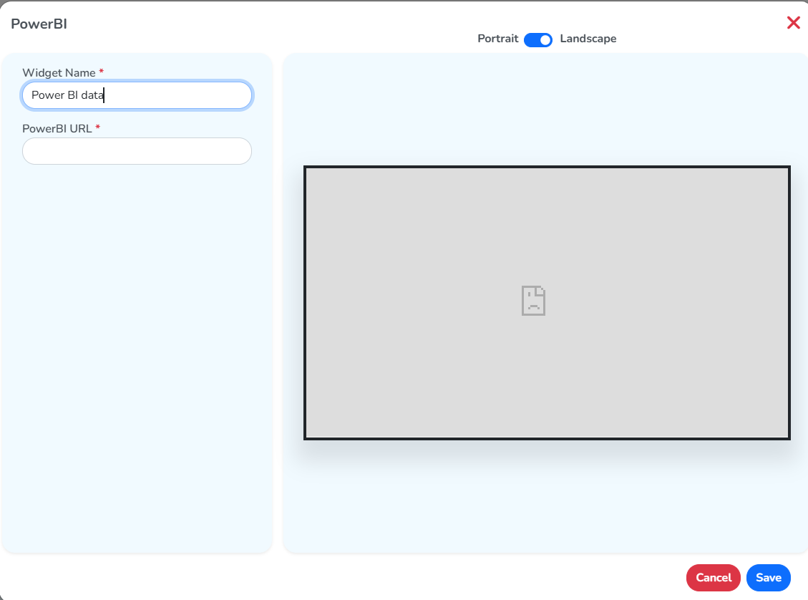Screen dimensions: 808x600
Task: Select the Landscape label
Action: coord(588,39)
